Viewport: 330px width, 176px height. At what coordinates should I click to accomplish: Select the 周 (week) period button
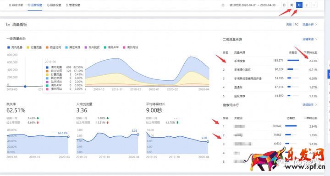[x=291, y=5]
